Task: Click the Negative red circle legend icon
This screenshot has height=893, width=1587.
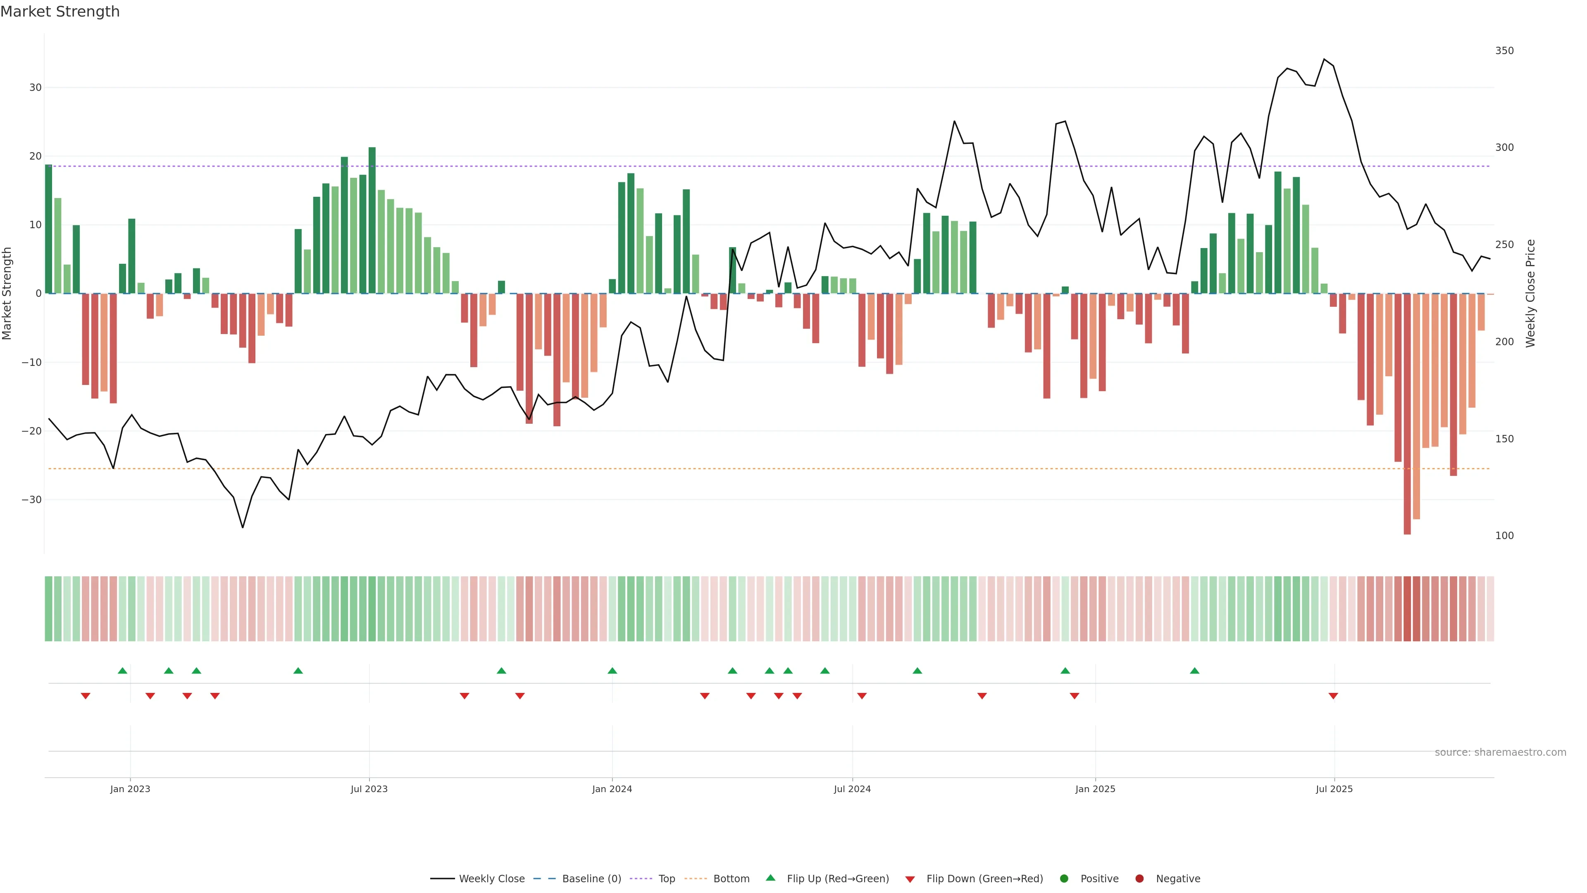Action: coord(1139,878)
